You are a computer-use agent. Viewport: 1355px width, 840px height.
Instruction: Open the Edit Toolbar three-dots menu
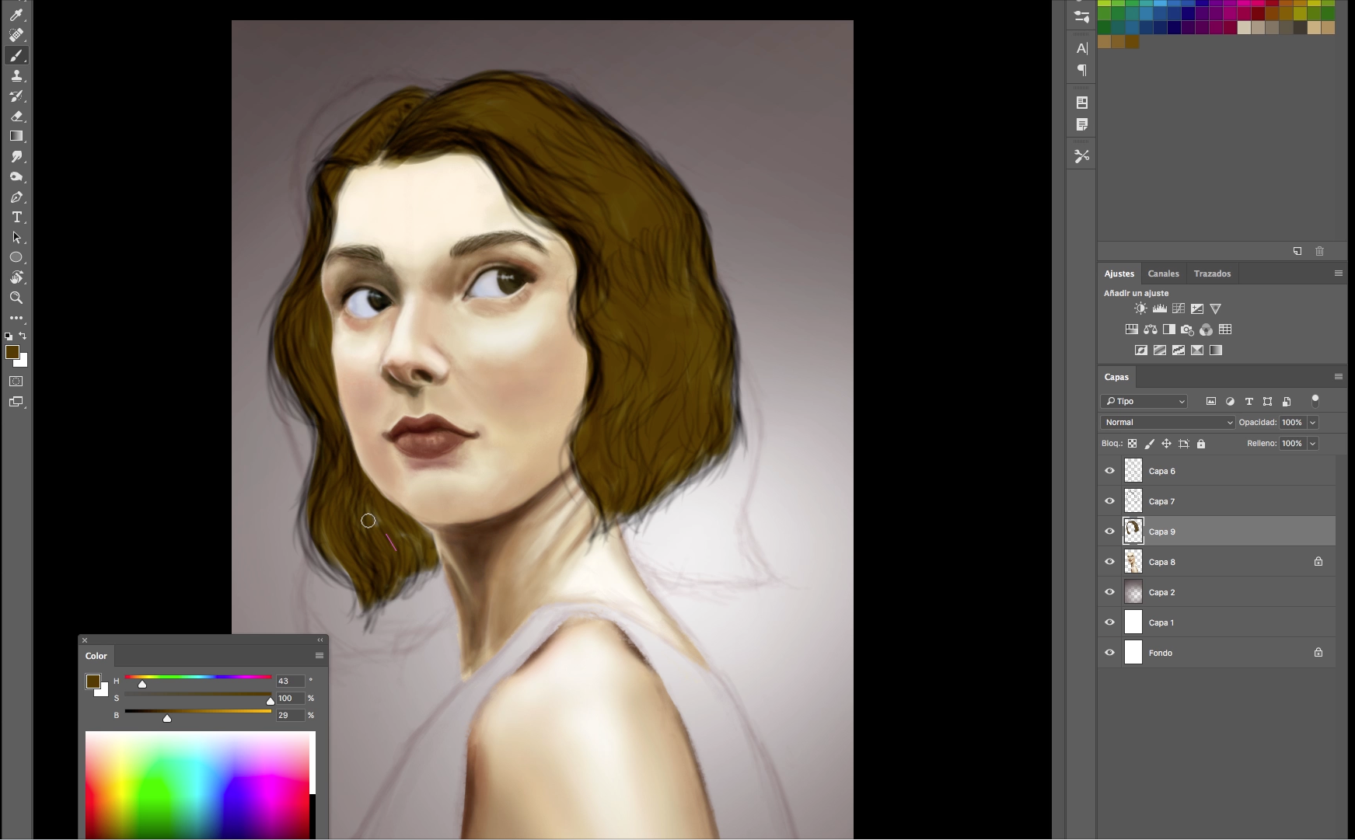(16, 318)
